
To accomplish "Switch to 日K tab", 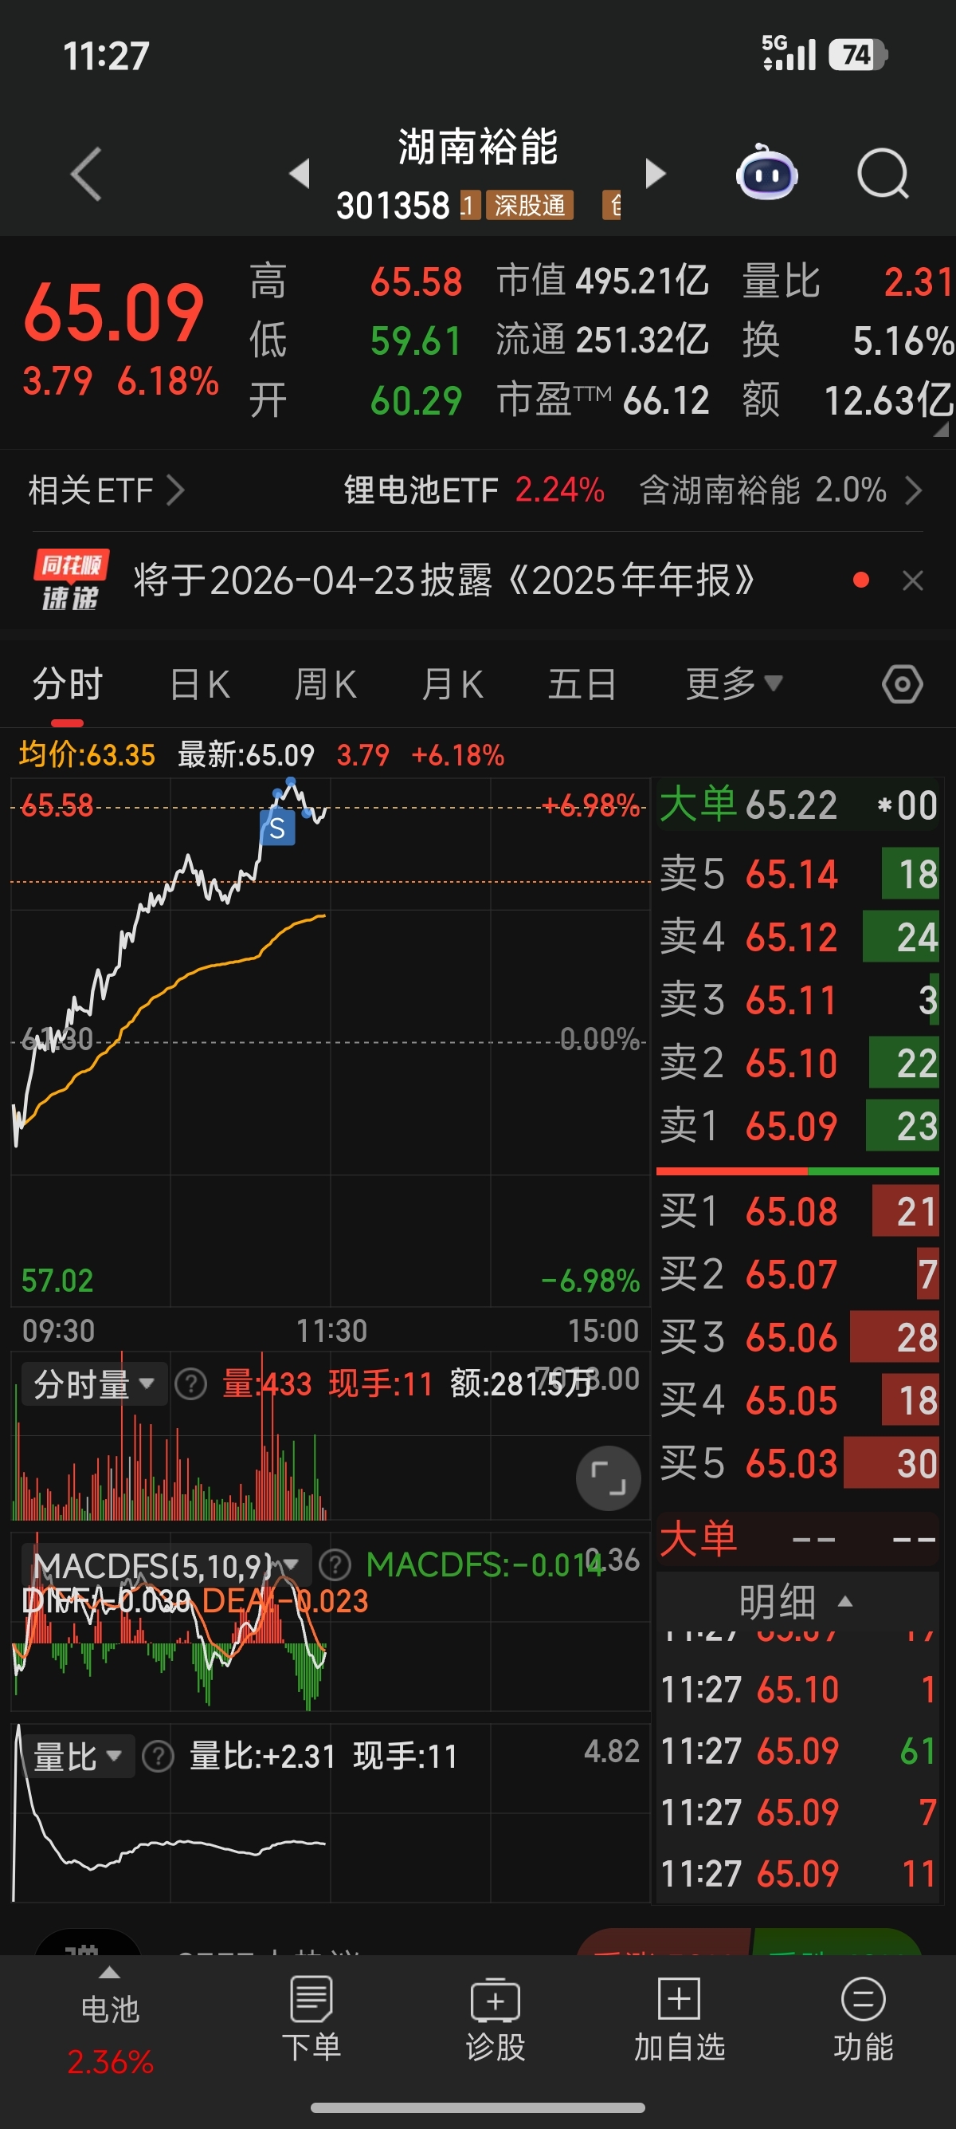I will (199, 684).
